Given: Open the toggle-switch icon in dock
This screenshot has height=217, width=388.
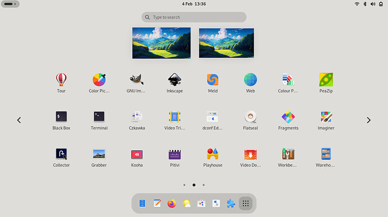Looking at the screenshot, I should click(x=216, y=203).
